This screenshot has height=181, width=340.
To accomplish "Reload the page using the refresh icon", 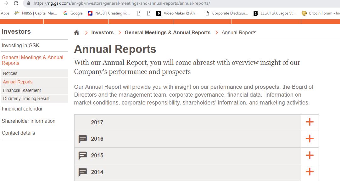I will click(x=16, y=3).
